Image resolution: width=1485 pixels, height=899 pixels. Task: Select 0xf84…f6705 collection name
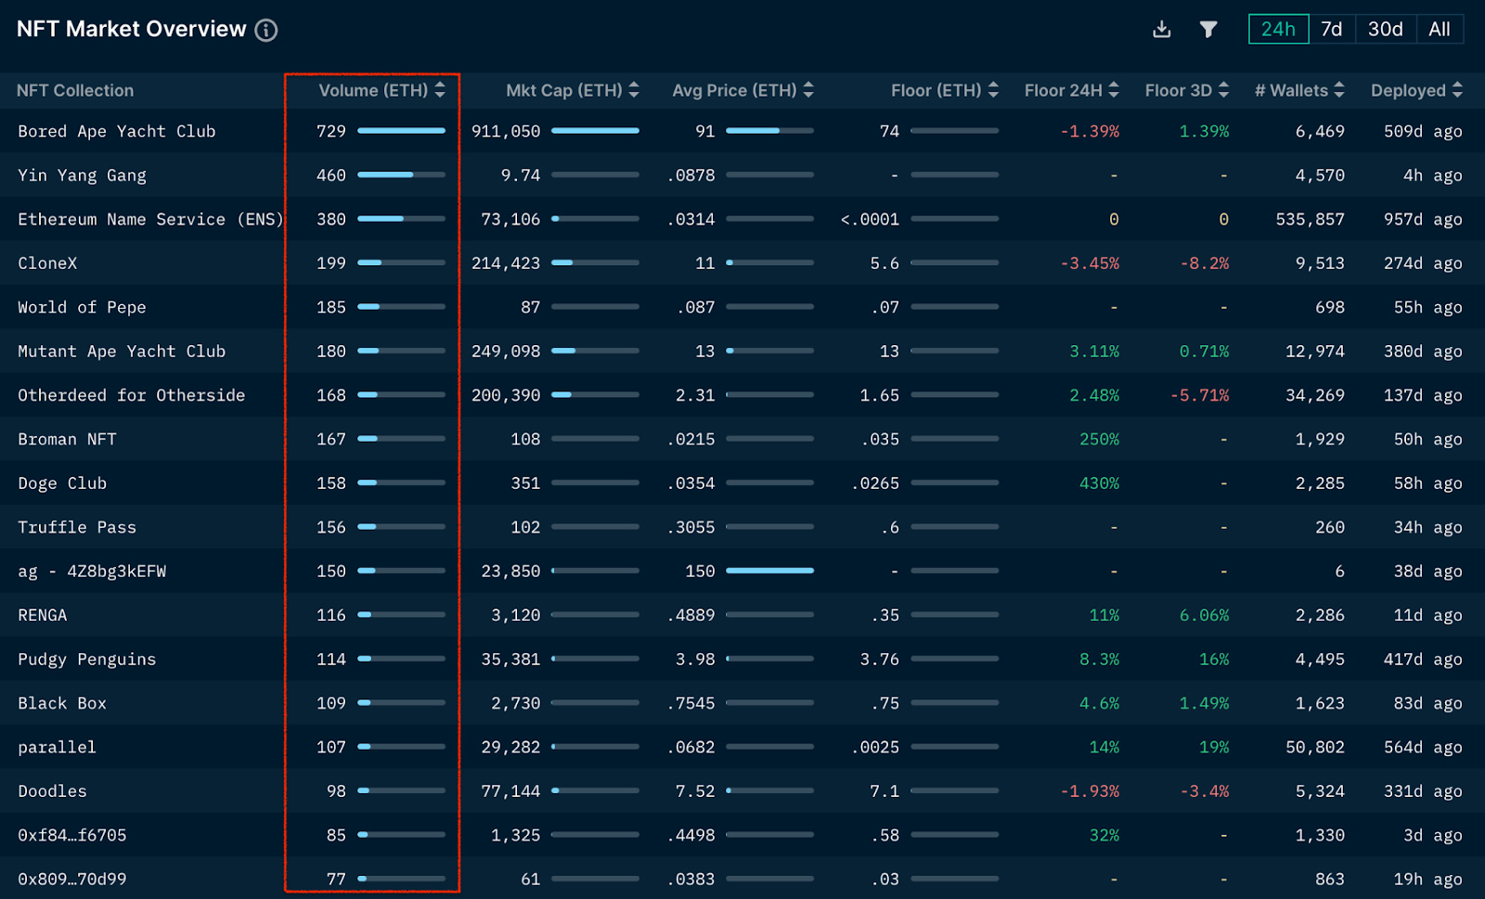point(72,835)
